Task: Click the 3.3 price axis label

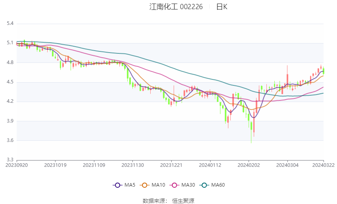Action: click(x=10, y=160)
